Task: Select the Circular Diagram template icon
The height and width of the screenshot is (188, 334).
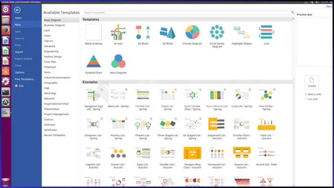Action: click(192, 32)
